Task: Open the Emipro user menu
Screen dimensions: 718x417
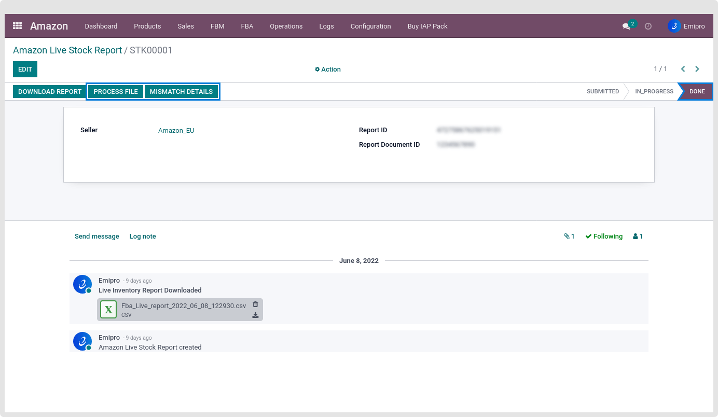Action: click(686, 26)
